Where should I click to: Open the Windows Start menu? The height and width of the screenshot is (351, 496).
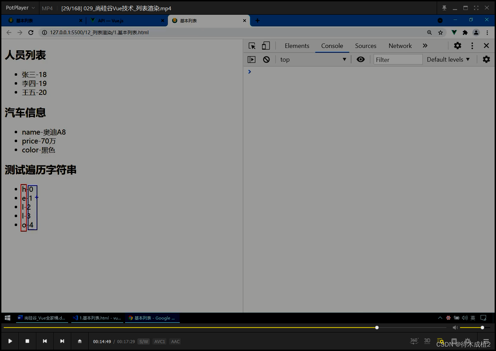pos(8,318)
